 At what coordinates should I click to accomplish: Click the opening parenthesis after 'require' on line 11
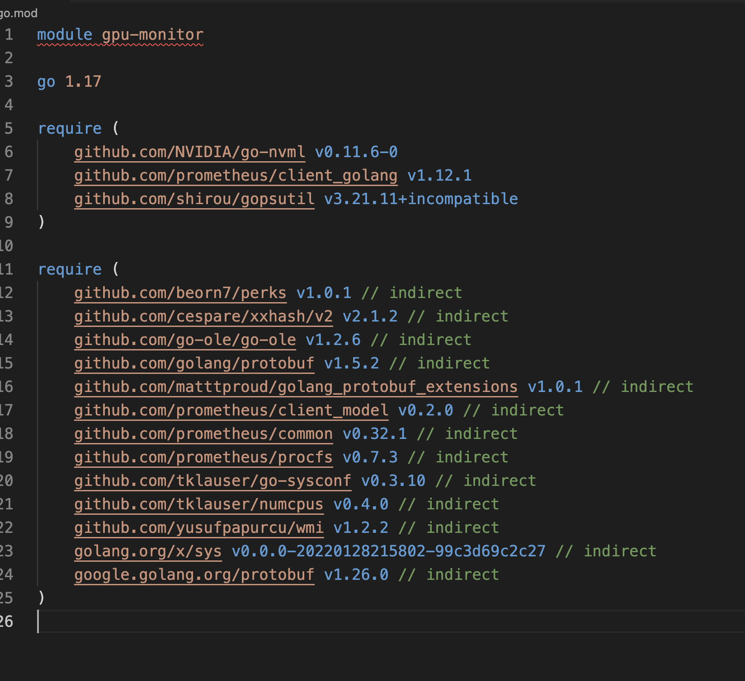(116, 270)
